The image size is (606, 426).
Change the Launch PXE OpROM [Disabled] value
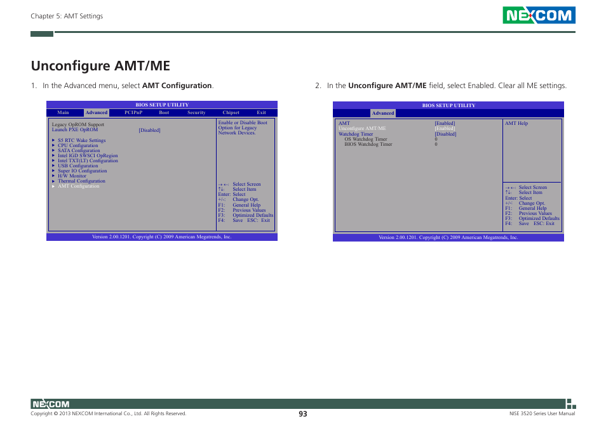(149, 131)
